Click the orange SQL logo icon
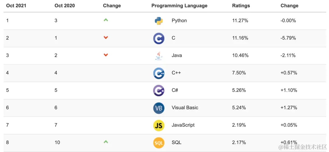The height and width of the screenshot is (152, 329). click(x=159, y=143)
